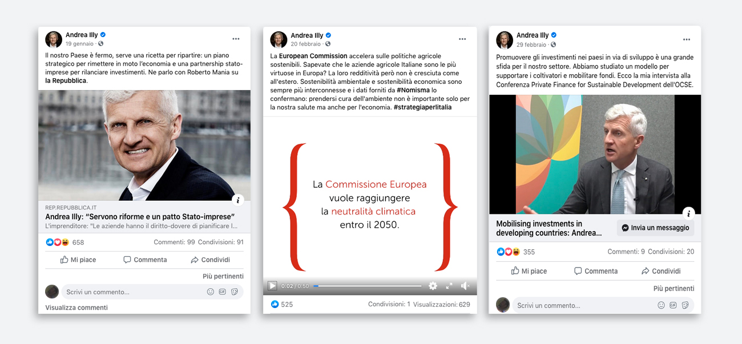Viewport: 742px width, 344px height.
Task: Open three-dots menu on 20 febbraio post
Action: [462, 39]
